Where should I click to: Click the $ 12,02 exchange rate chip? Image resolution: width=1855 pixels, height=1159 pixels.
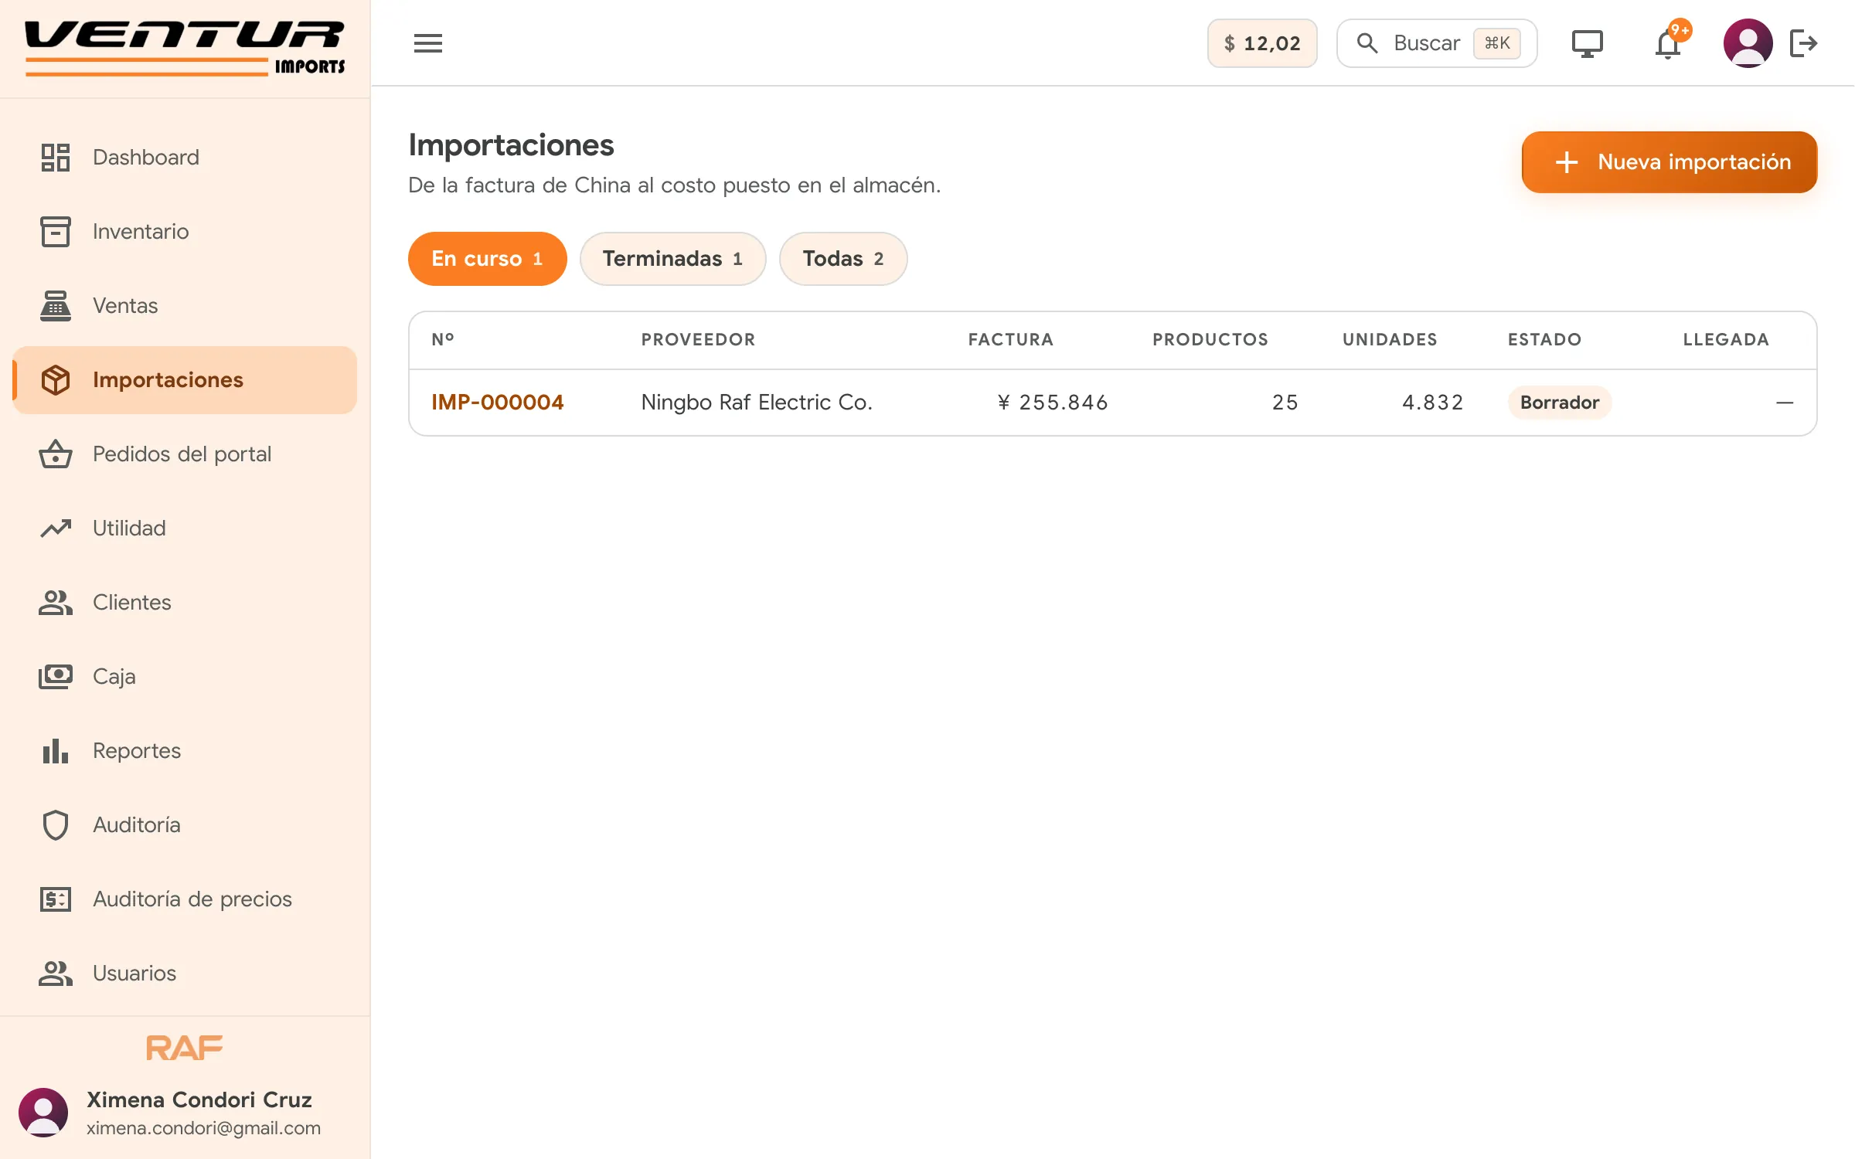[1262, 43]
